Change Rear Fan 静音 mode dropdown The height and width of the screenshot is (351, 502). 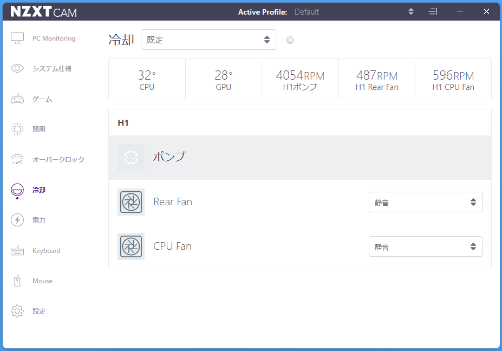click(426, 202)
